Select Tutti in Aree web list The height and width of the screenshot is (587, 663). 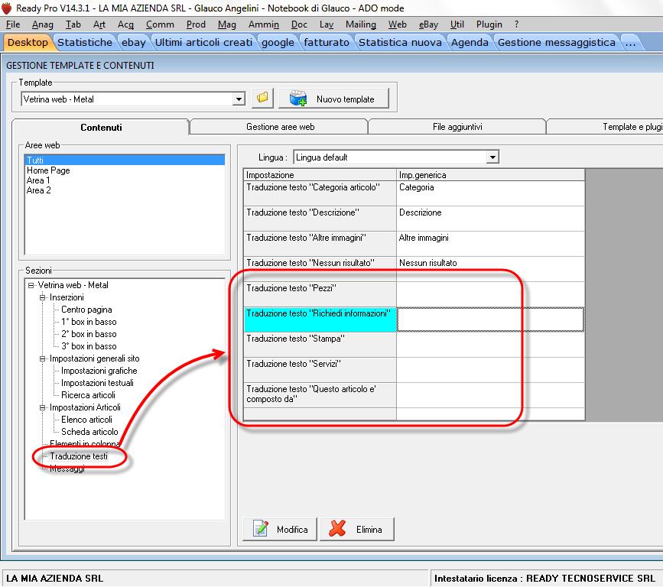coord(125,161)
